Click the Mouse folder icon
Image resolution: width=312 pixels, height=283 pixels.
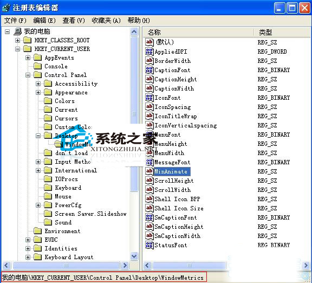pyautogui.click(x=48, y=196)
